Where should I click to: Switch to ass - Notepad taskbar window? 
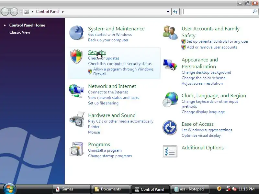click(x=190, y=189)
